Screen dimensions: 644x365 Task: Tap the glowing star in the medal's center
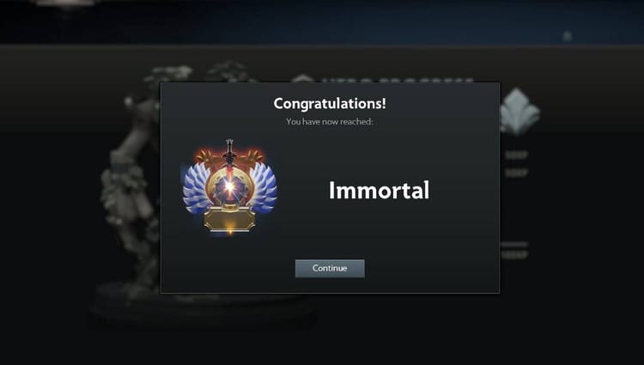pyautogui.click(x=229, y=187)
